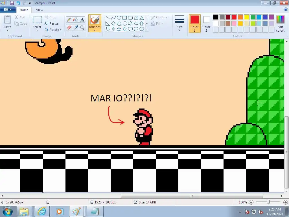The image size is (289, 217).
Task: Open Windows Media Player from taskbar
Action: pos(59,211)
